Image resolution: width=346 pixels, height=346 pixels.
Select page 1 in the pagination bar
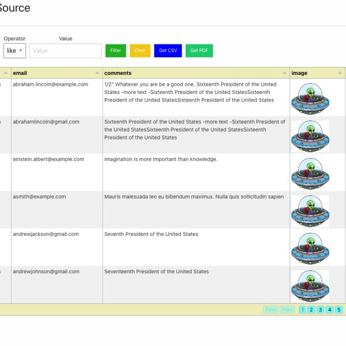coord(302,310)
